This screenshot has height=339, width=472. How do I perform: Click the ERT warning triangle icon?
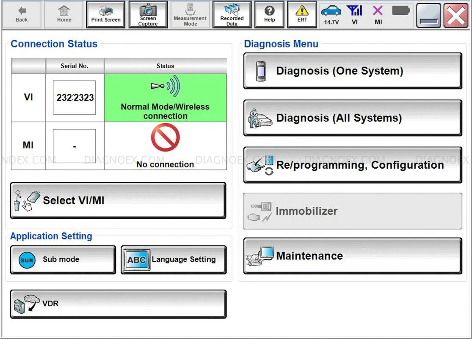pyautogui.click(x=302, y=14)
